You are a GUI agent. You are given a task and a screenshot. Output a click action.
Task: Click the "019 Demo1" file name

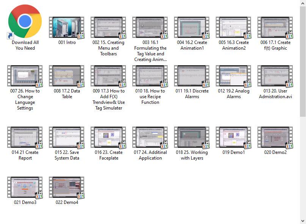[234, 152]
